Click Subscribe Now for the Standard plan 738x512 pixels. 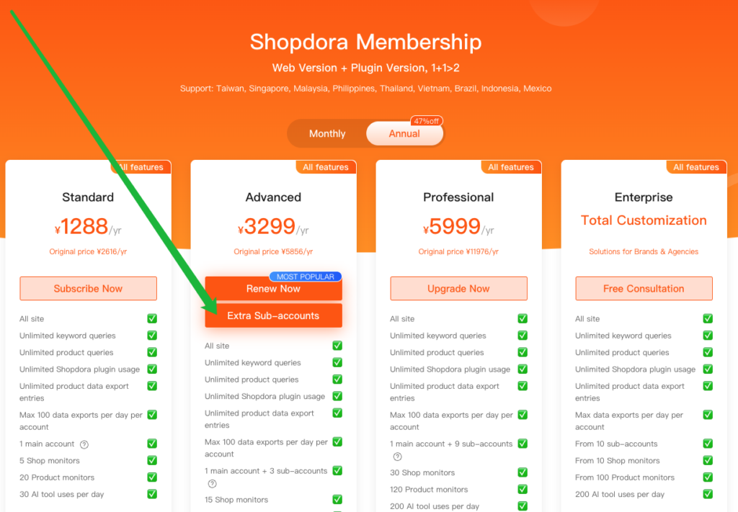coord(88,289)
